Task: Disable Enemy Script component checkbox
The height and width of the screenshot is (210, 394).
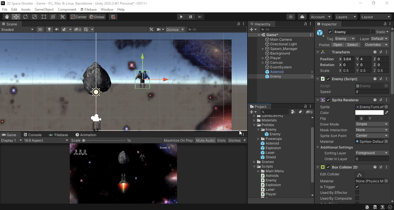Action: click(x=328, y=79)
